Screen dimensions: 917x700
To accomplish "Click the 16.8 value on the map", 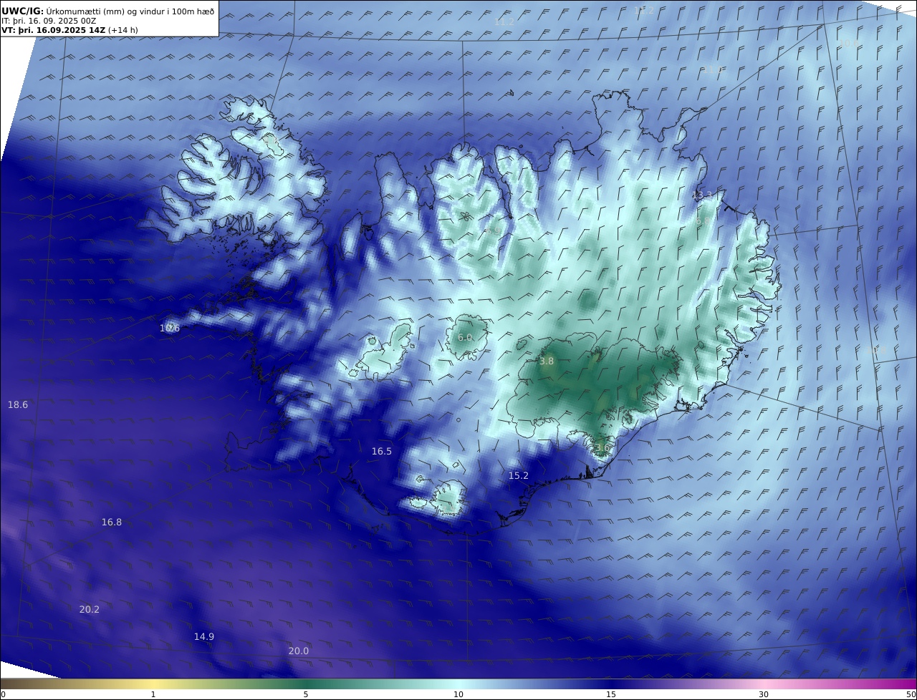I will point(112,522).
